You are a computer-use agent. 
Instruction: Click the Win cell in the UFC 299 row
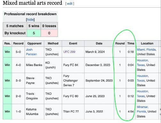7,52
